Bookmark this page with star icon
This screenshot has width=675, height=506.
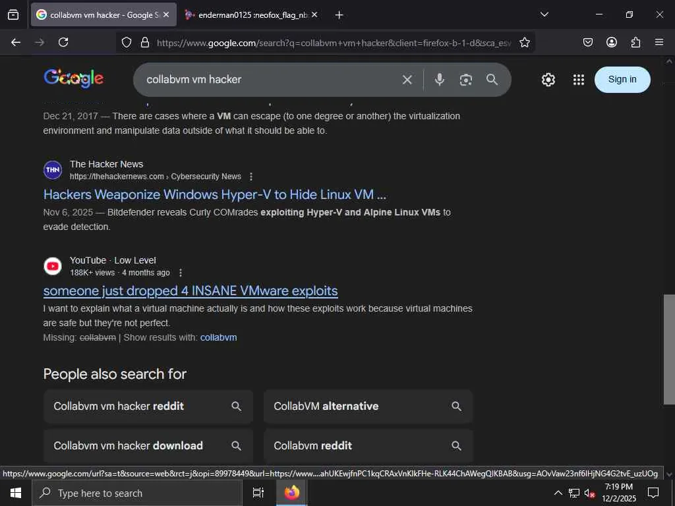coord(524,42)
